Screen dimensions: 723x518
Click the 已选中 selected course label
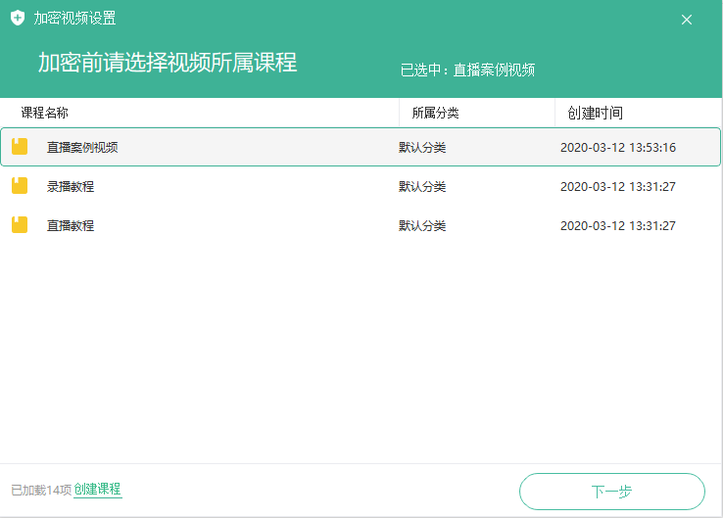tap(467, 71)
